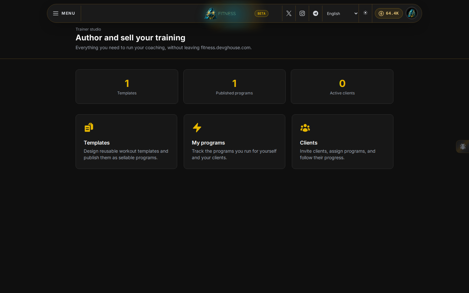The height and width of the screenshot is (293, 469).
Task: Open the Templates card title link
Action: pyautogui.click(x=97, y=143)
